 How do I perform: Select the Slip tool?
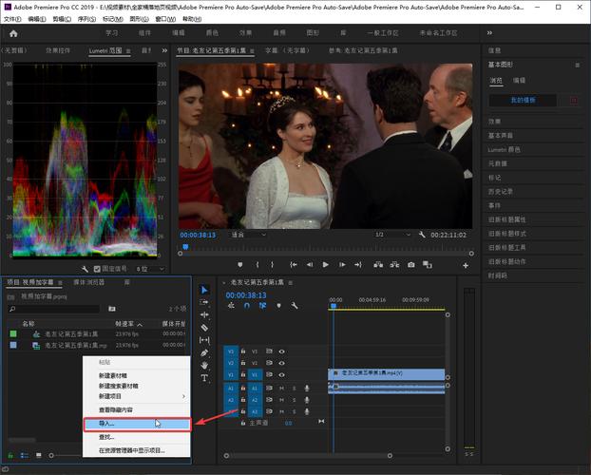pos(204,340)
